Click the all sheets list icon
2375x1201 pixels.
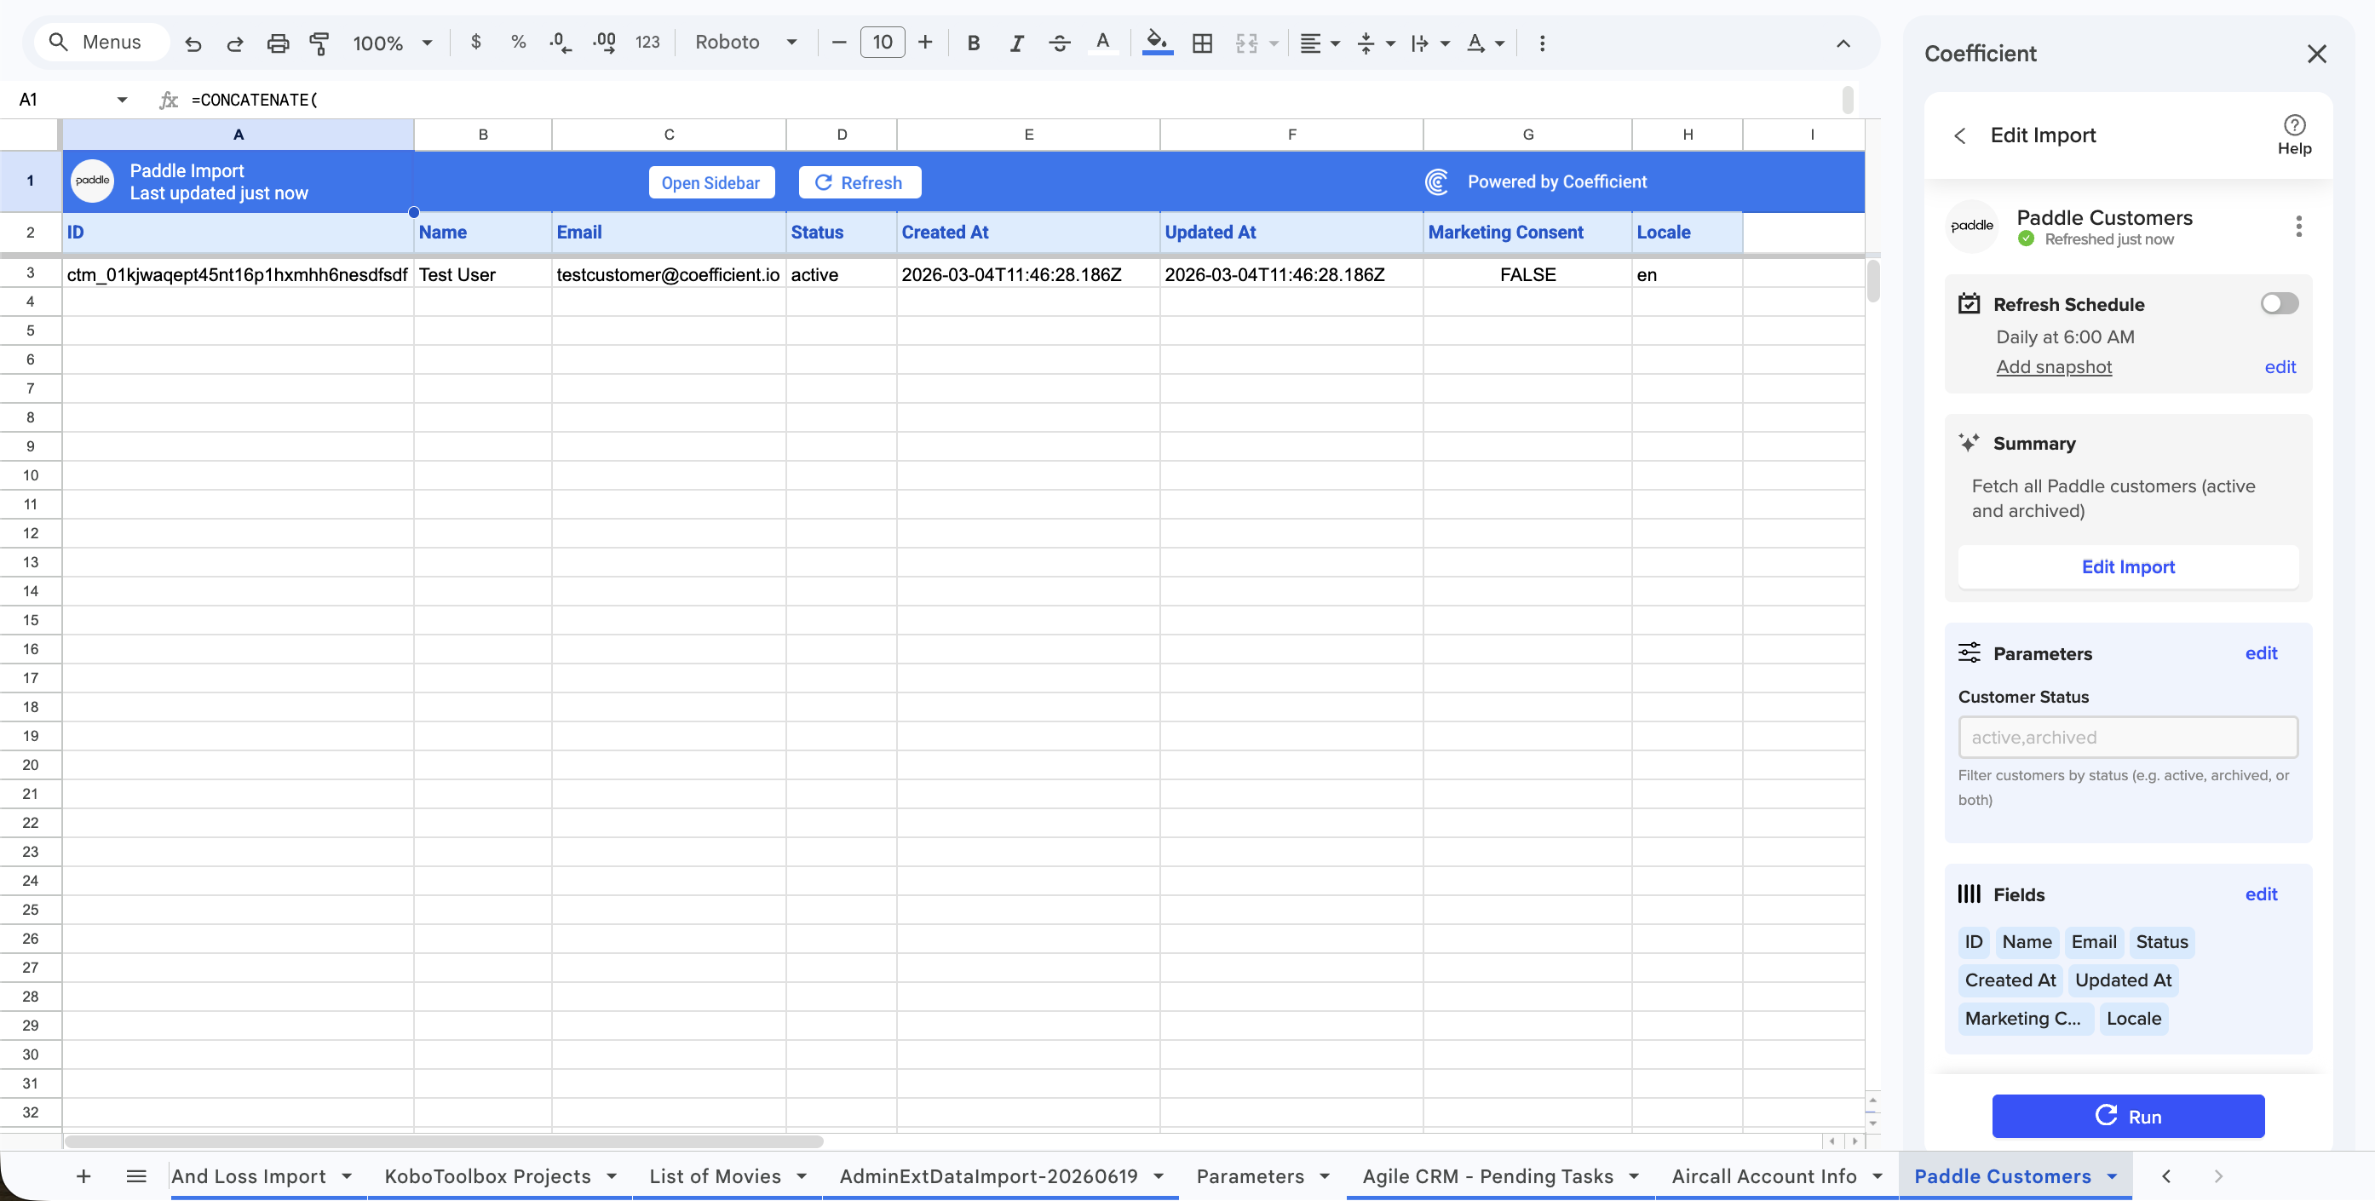pos(136,1175)
